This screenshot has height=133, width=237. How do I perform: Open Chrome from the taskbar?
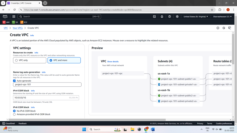(146, 129)
